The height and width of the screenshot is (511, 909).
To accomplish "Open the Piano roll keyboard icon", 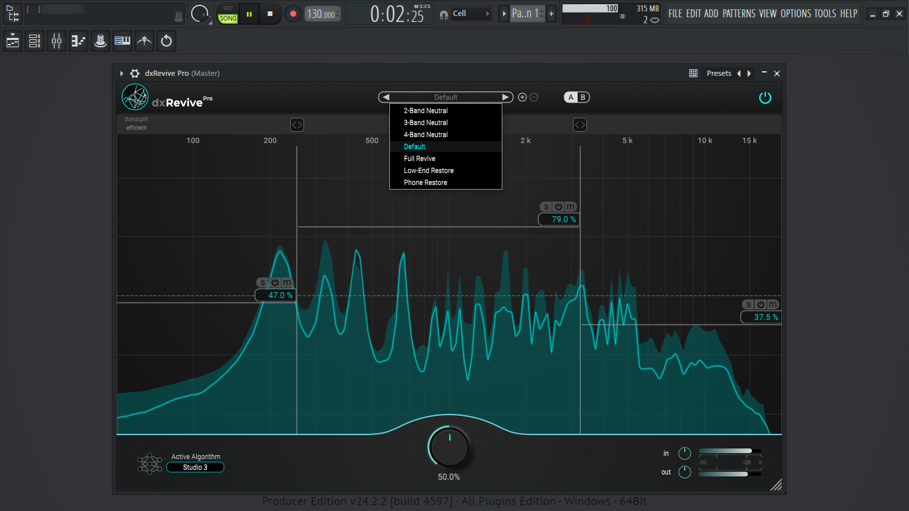I will pyautogui.click(x=122, y=41).
